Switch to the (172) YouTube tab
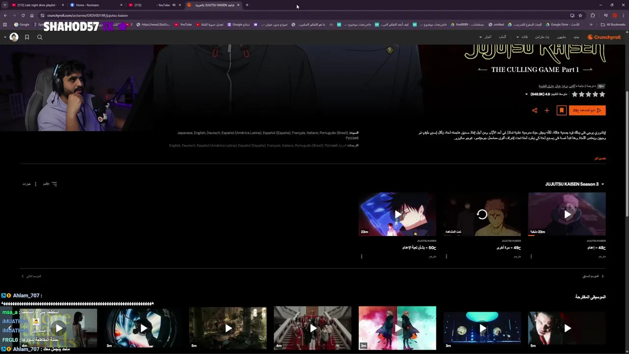Image resolution: width=629 pixels, height=354 pixels. 155,5
